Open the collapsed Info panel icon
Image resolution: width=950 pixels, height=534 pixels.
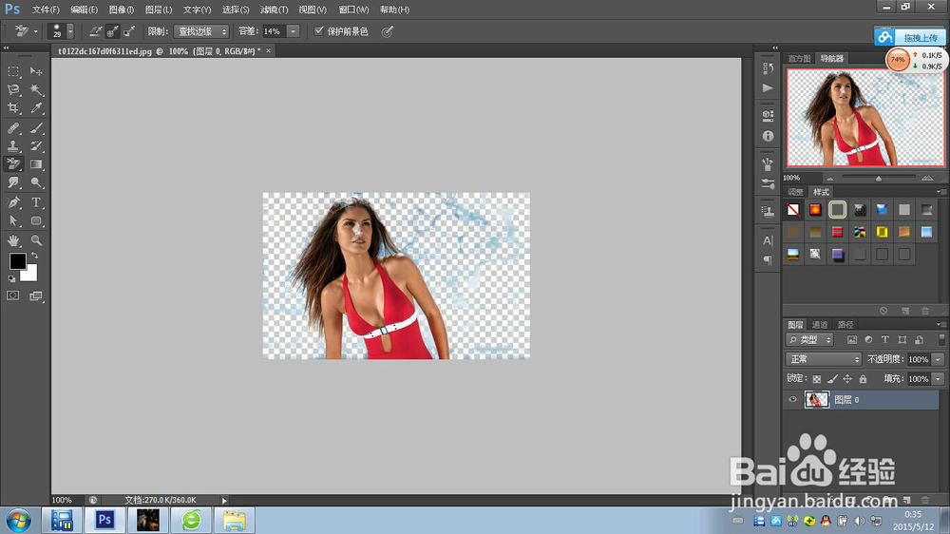[x=769, y=137]
